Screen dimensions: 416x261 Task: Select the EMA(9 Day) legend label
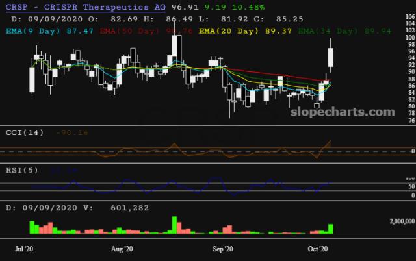(x=32, y=30)
